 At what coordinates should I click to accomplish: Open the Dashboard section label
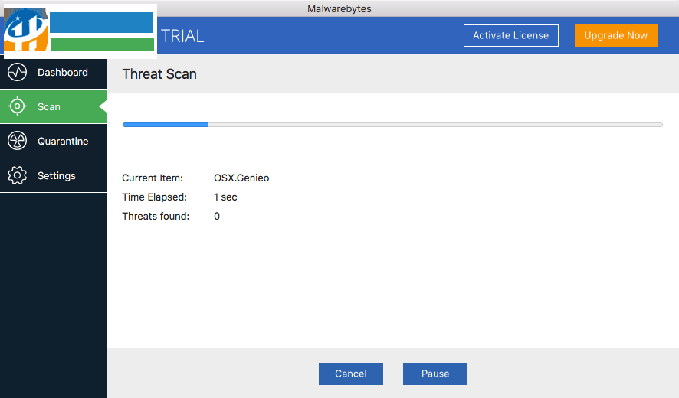tap(63, 72)
